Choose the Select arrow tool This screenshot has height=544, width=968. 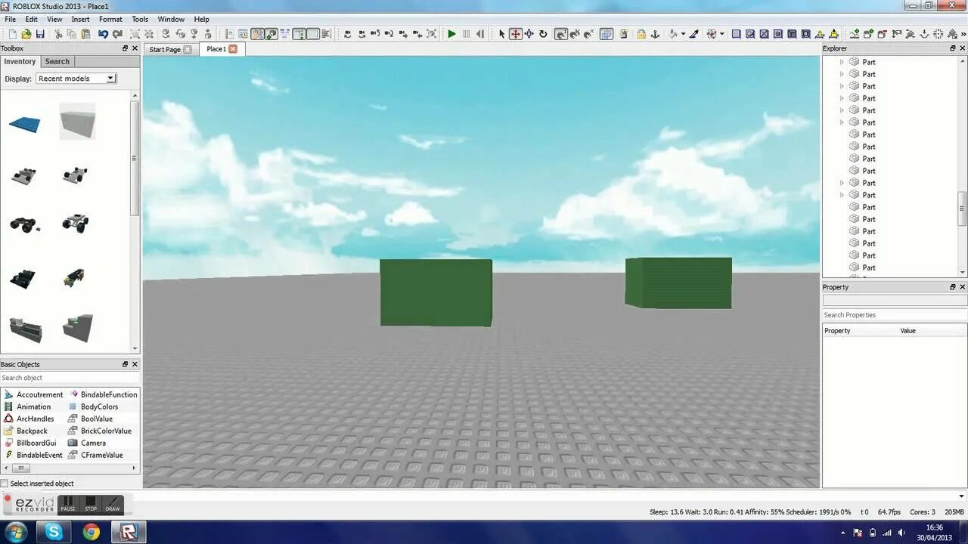coord(501,34)
